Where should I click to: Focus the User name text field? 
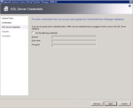(x=74, y=41)
